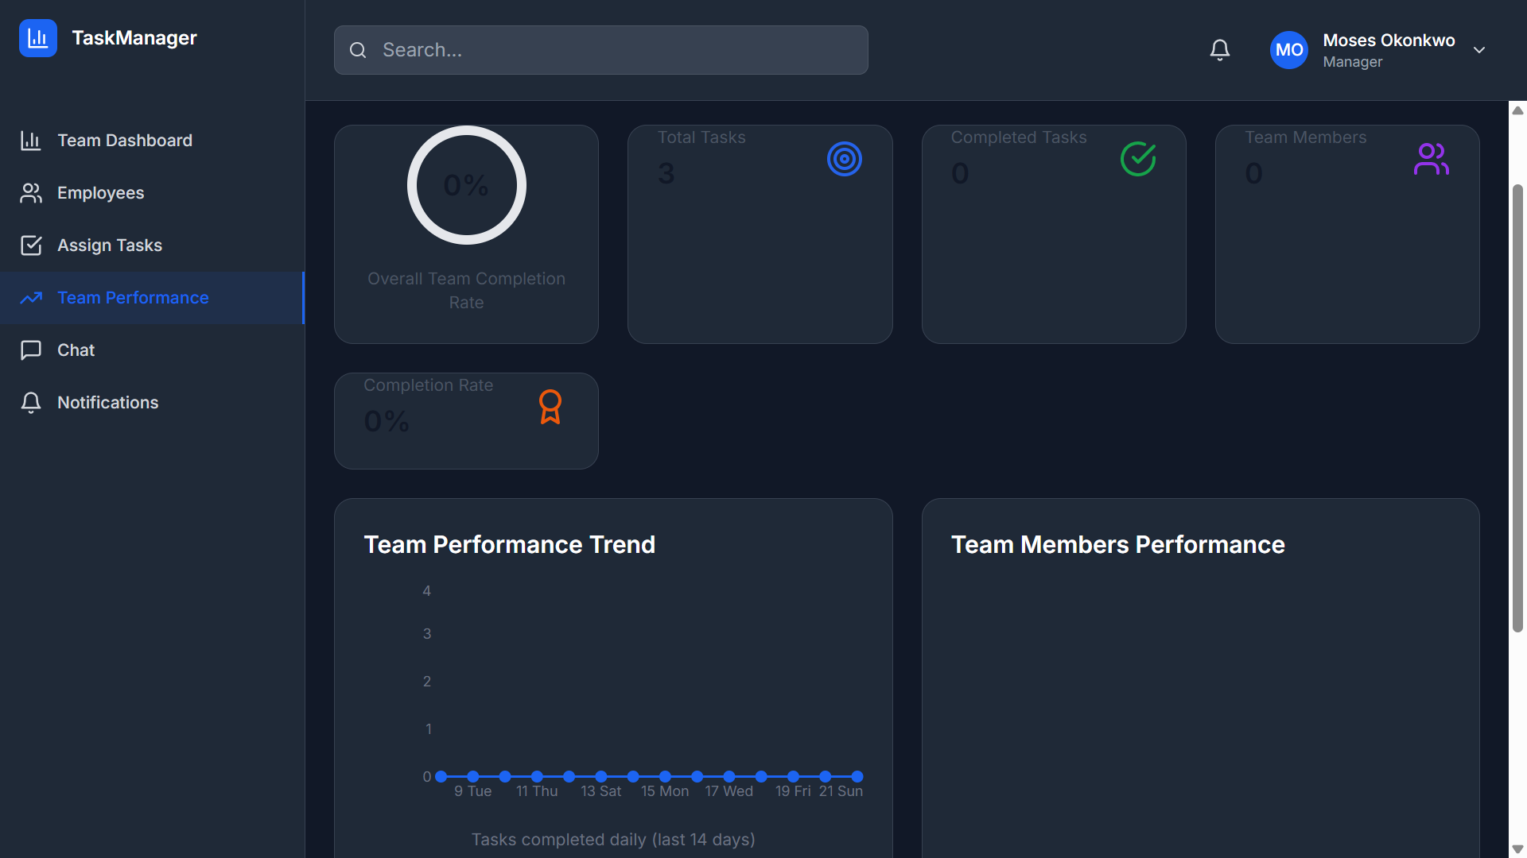
Task: Click the Chat speech bubble icon
Action: (31, 350)
